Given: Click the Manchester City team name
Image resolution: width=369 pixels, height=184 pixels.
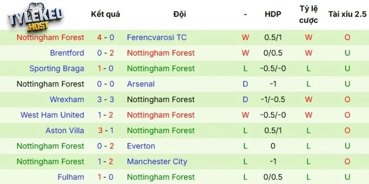Looking at the screenshot, I should [x=157, y=161].
